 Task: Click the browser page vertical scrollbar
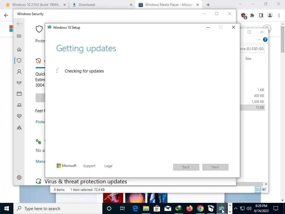(282, 39)
